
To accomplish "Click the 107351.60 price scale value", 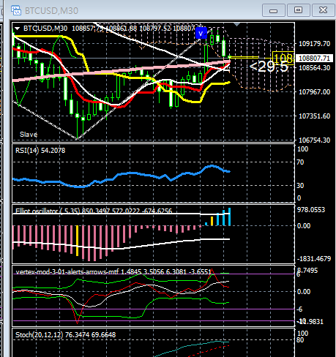I will tap(314, 116).
